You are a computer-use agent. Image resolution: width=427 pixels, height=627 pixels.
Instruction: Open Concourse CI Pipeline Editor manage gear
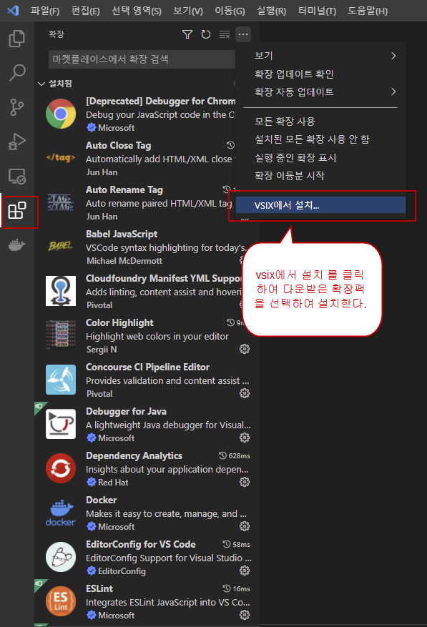coord(245,393)
